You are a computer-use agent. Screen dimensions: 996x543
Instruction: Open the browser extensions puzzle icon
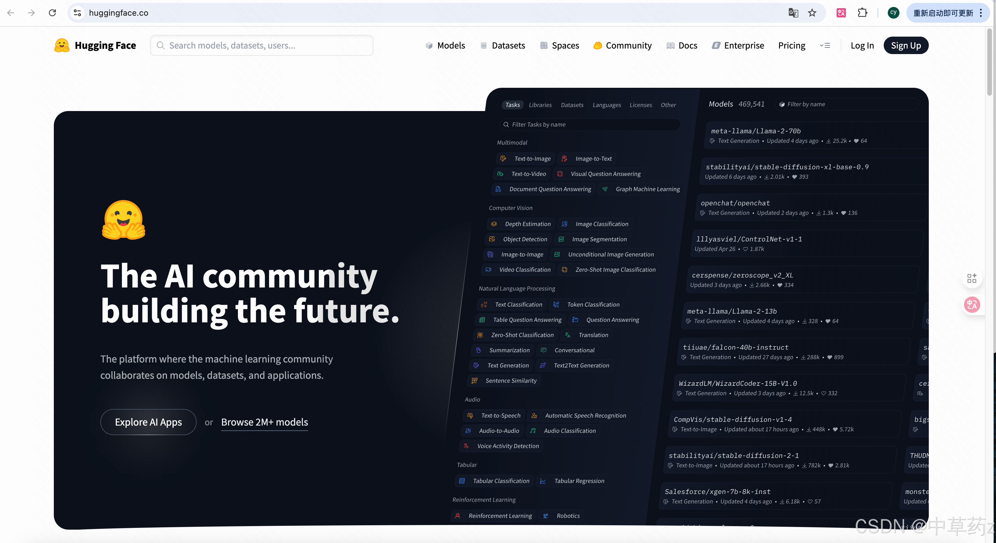coord(862,13)
